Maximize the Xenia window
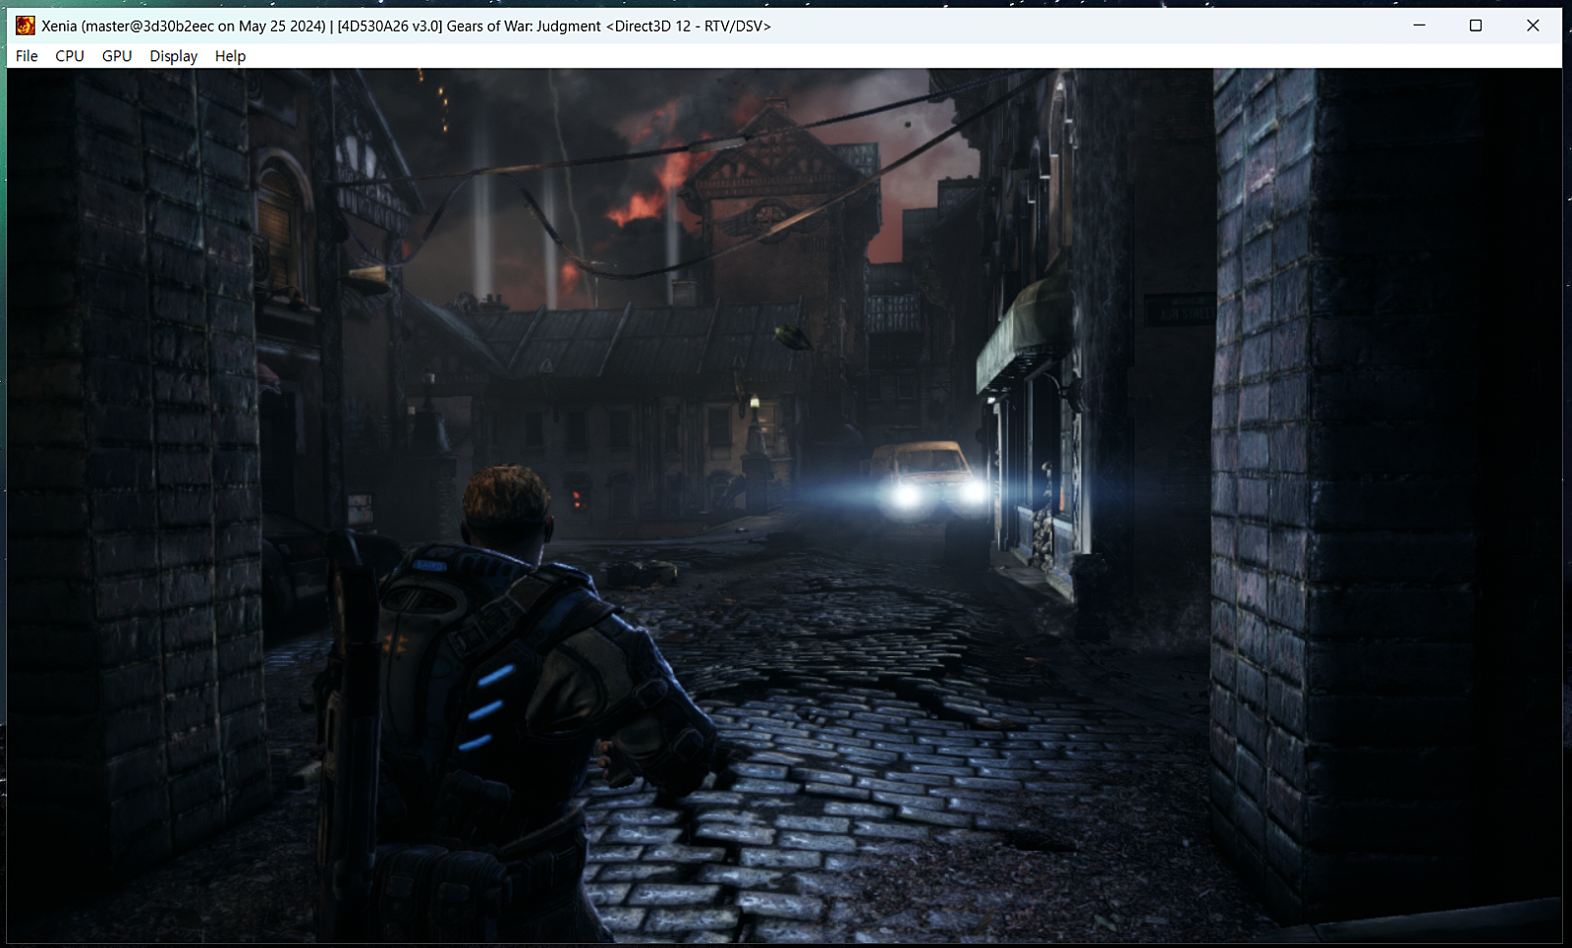 (x=1476, y=26)
